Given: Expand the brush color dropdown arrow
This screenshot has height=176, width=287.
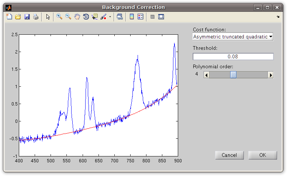Looking at the screenshot, I should click(x=110, y=17).
